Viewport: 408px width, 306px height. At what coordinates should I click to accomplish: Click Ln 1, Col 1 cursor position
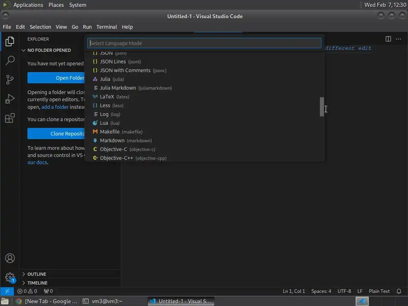294,291
